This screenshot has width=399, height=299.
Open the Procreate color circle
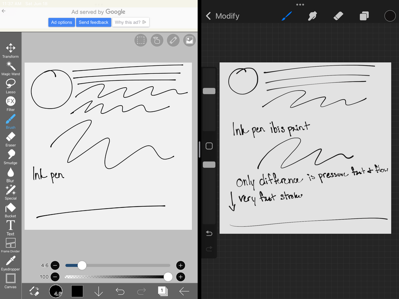point(390,16)
